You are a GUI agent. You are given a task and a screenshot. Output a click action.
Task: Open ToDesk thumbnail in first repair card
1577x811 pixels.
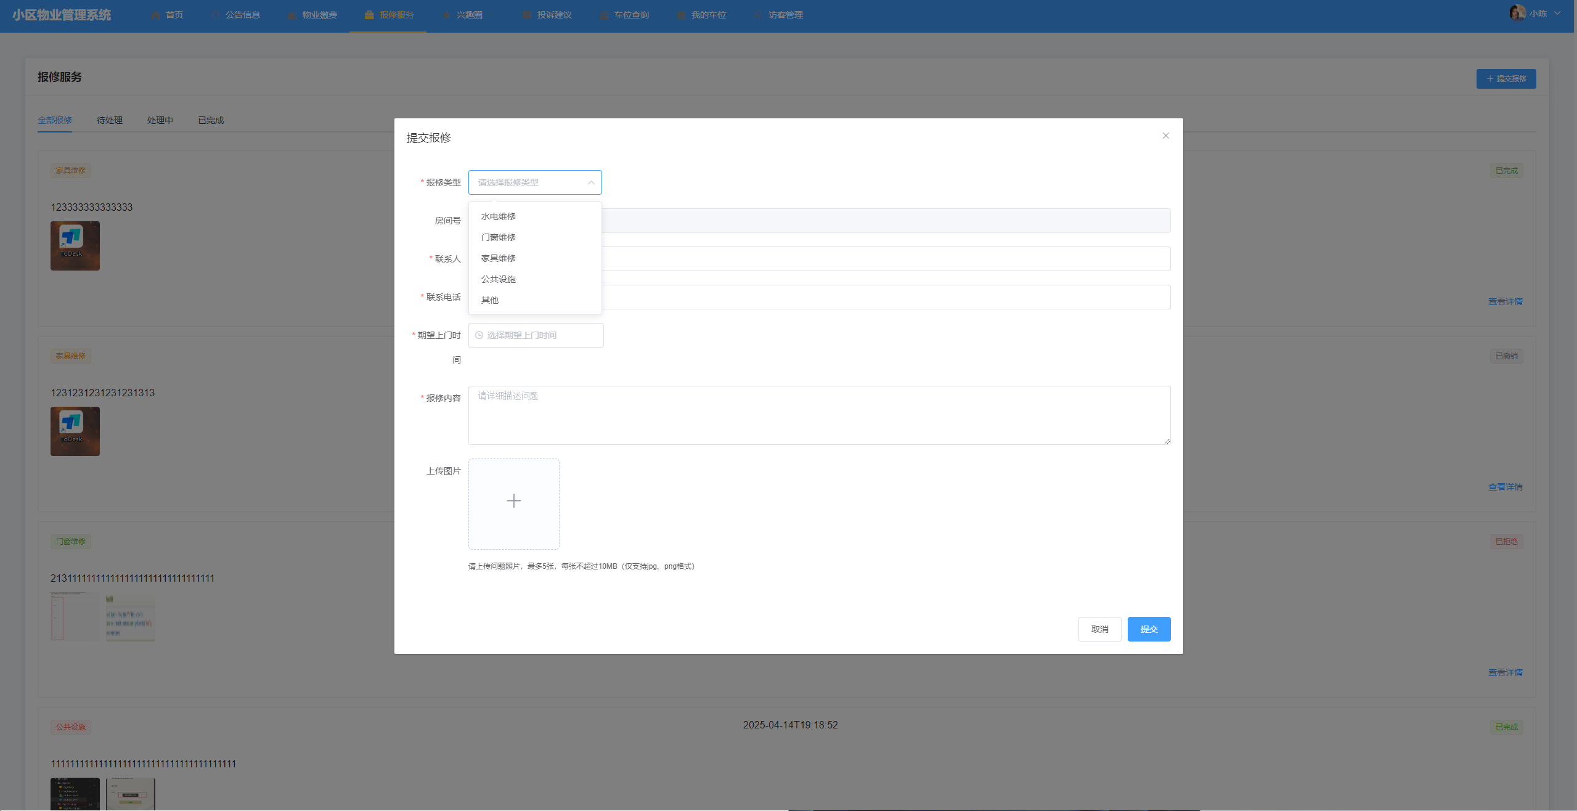tap(75, 246)
